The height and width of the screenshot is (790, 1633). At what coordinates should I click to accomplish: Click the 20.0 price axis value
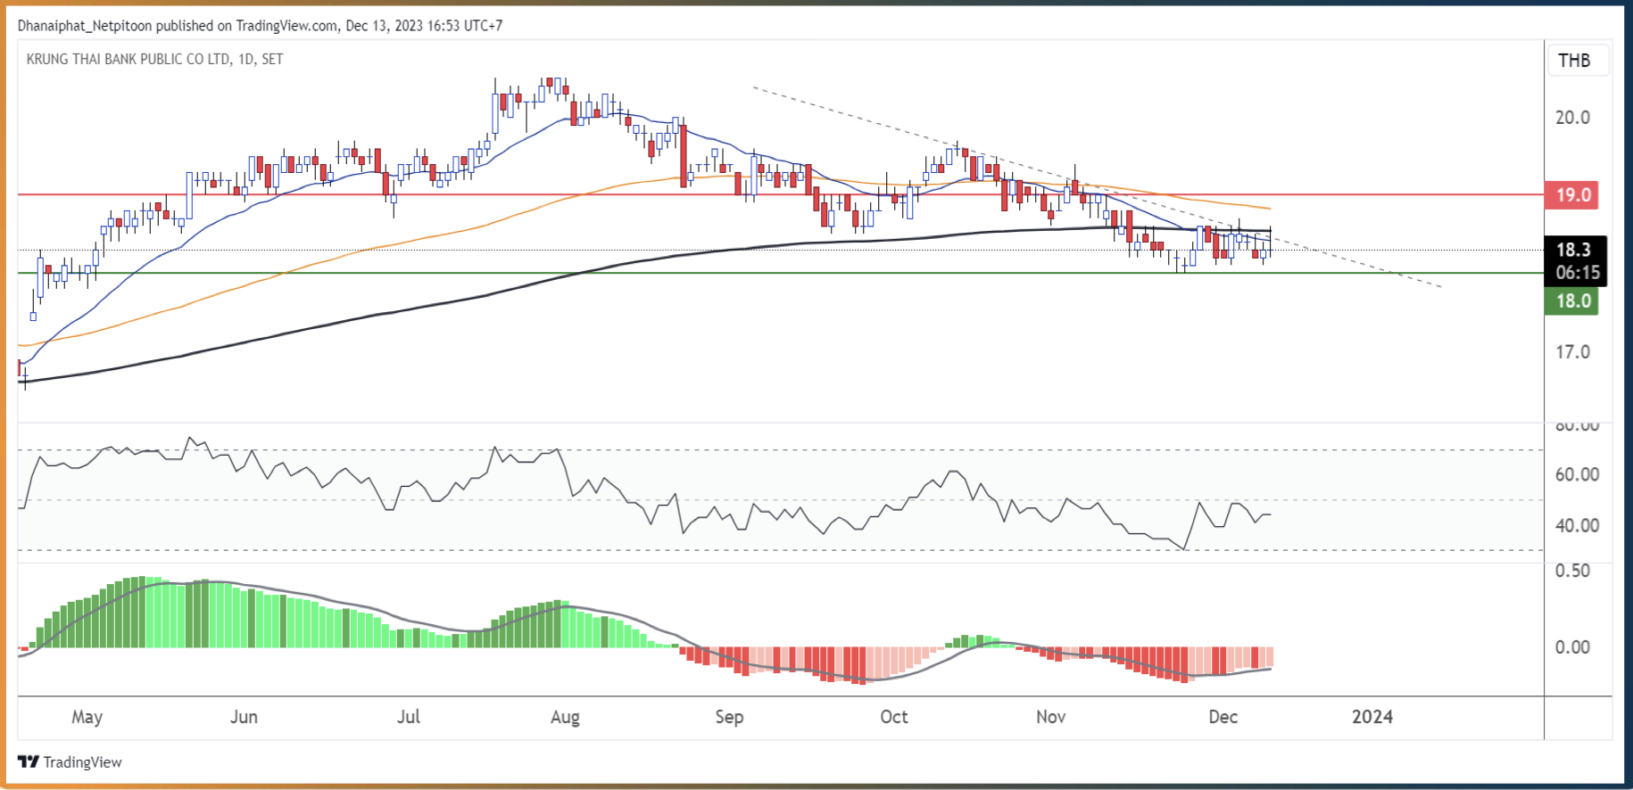pos(1572,117)
